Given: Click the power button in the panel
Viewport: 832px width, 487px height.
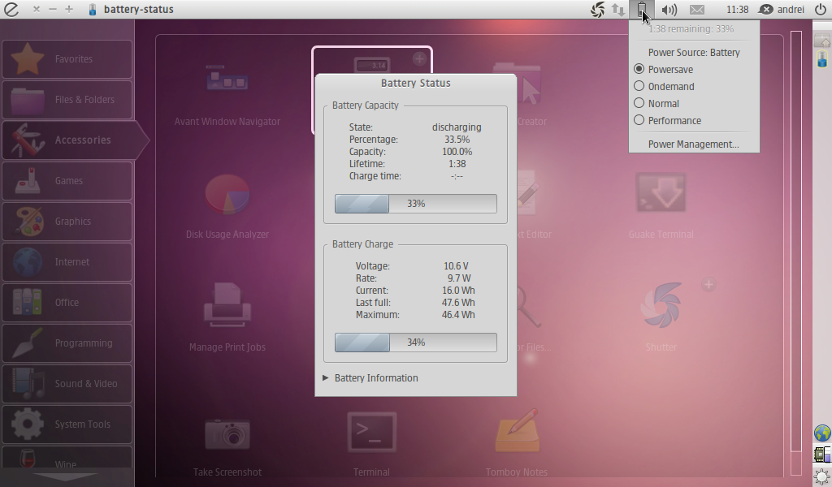Looking at the screenshot, I should [x=821, y=9].
